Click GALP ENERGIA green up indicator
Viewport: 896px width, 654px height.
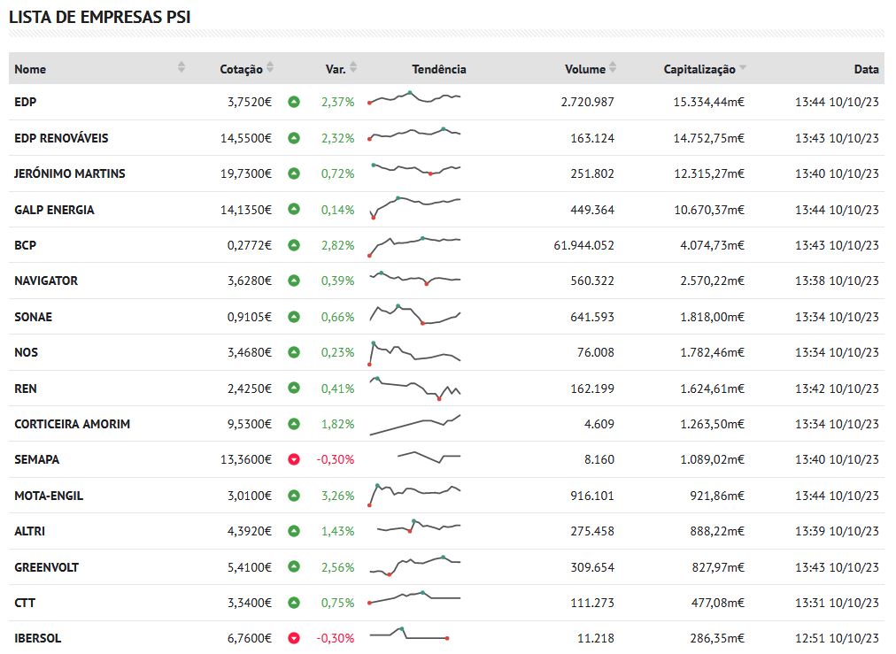tap(294, 210)
